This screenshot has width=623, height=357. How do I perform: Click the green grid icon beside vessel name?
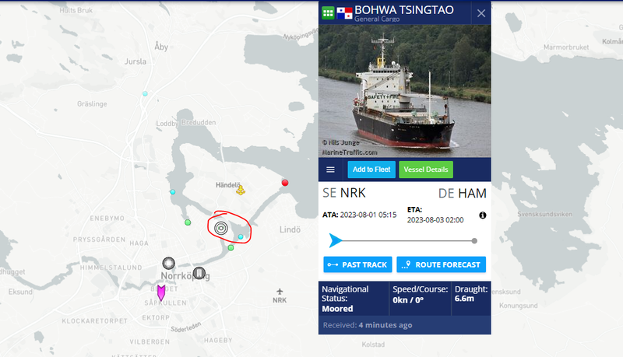[328, 13]
